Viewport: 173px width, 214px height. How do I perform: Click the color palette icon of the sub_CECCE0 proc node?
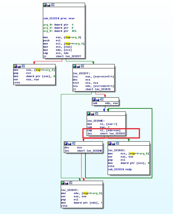45,5
